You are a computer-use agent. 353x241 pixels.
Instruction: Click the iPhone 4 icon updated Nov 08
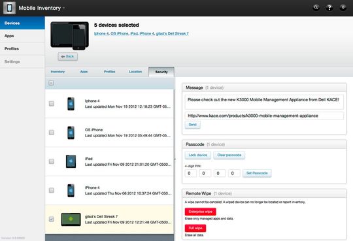71,190
